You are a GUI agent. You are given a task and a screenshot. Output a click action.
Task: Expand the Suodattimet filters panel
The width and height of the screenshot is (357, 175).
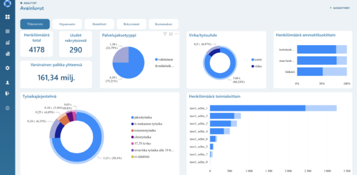340,8
